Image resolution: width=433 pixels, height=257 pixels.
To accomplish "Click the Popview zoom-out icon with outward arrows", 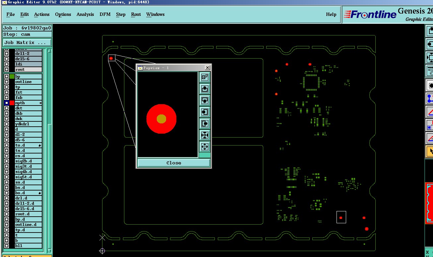I will pyautogui.click(x=205, y=147).
